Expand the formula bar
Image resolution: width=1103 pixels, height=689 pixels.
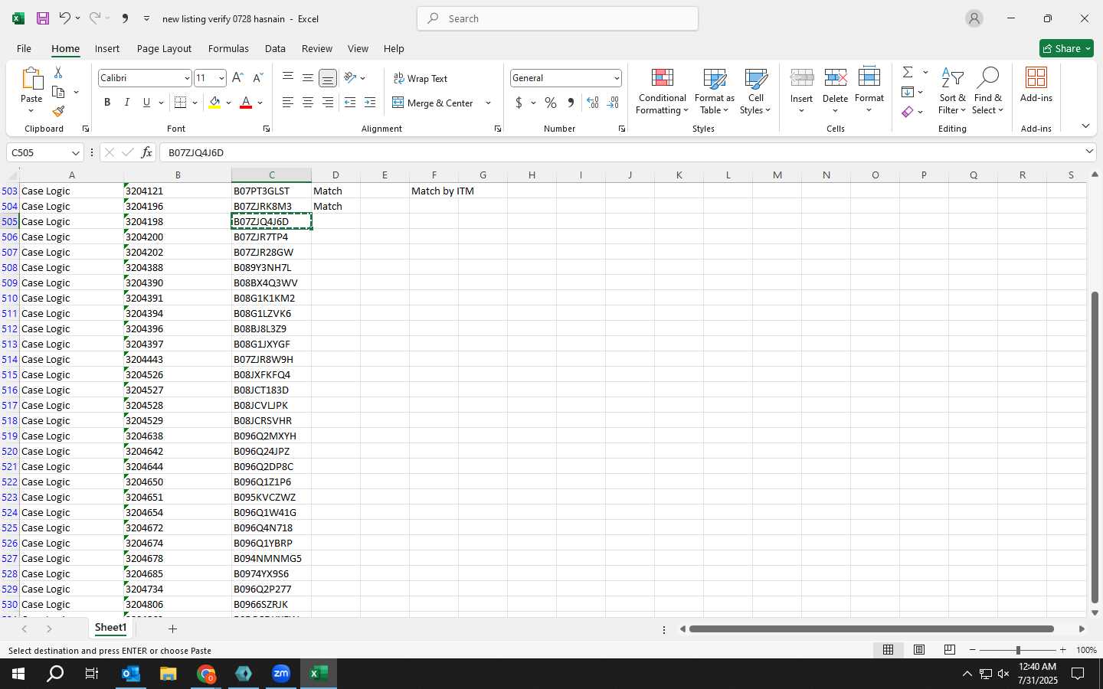tap(1089, 152)
